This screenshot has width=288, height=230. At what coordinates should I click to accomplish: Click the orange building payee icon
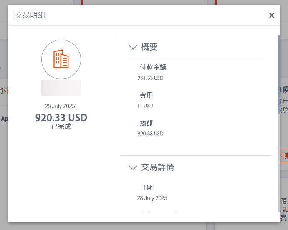tap(61, 59)
